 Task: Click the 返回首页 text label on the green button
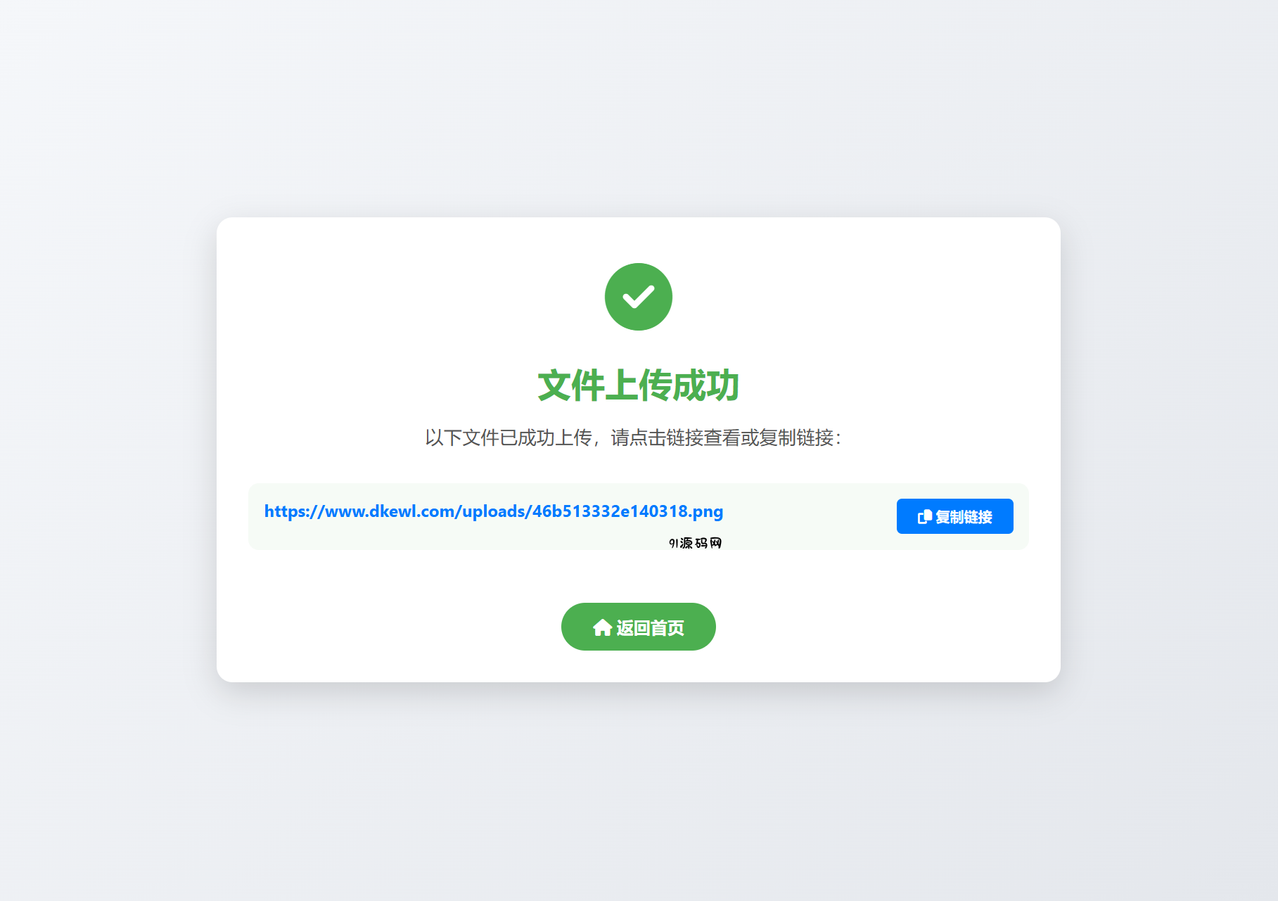tap(651, 627)
